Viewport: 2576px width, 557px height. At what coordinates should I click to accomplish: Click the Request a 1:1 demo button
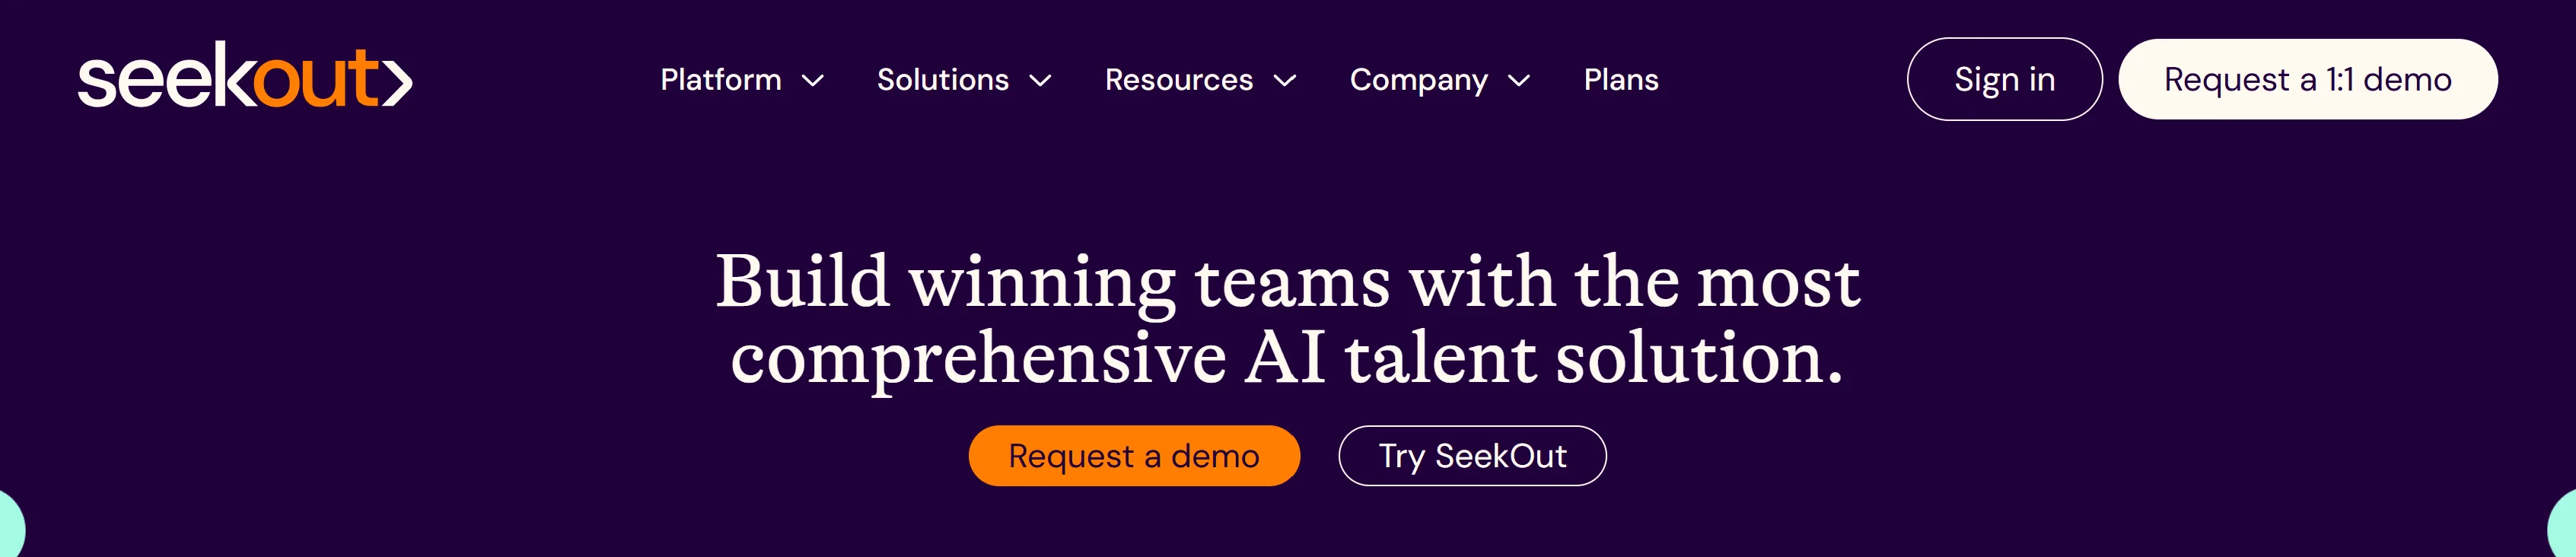2307,80
